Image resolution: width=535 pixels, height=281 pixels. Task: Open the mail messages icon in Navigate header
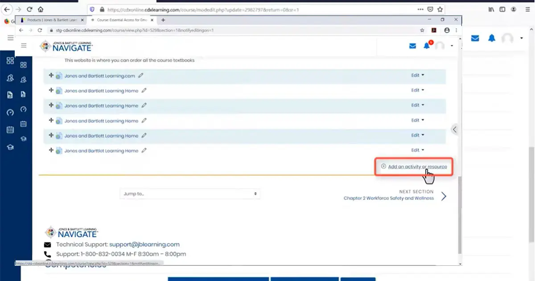(412, 46)
